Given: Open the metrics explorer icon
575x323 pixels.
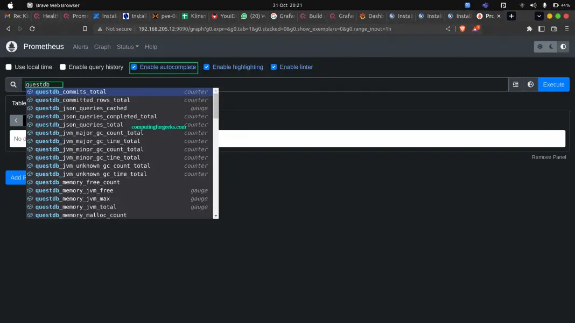Looking at the screenshot, I should pos(515,84).
